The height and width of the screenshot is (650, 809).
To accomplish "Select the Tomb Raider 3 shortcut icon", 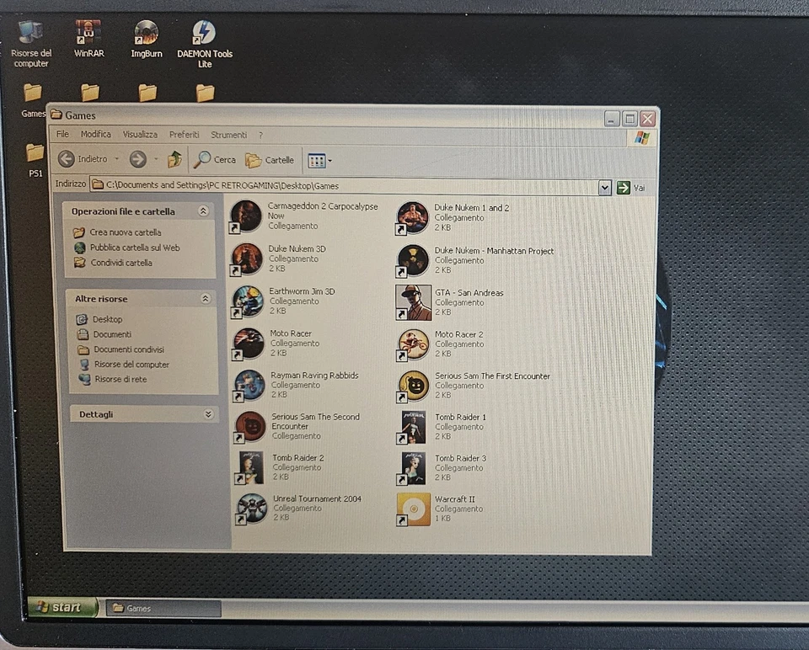I will pos(413,468).
